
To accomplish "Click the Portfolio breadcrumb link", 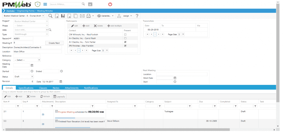I will (11, 11).
